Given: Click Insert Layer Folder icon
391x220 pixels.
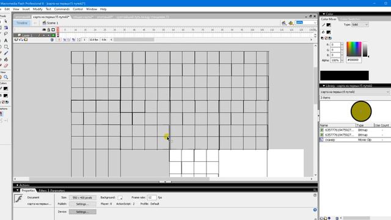Looking at the screenshot, I should pyautogui.click(x=26, y=40).
